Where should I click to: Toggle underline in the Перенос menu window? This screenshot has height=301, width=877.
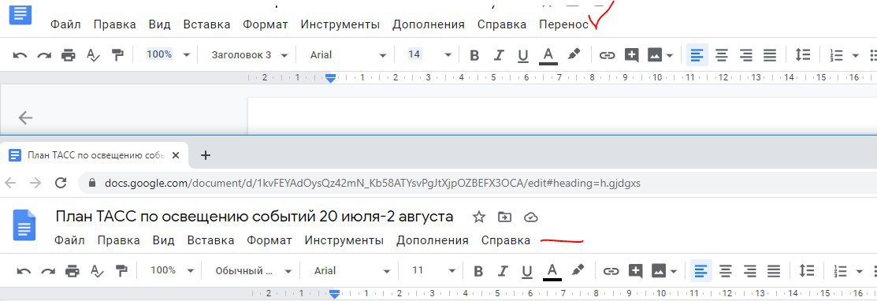tap(523, 55)
